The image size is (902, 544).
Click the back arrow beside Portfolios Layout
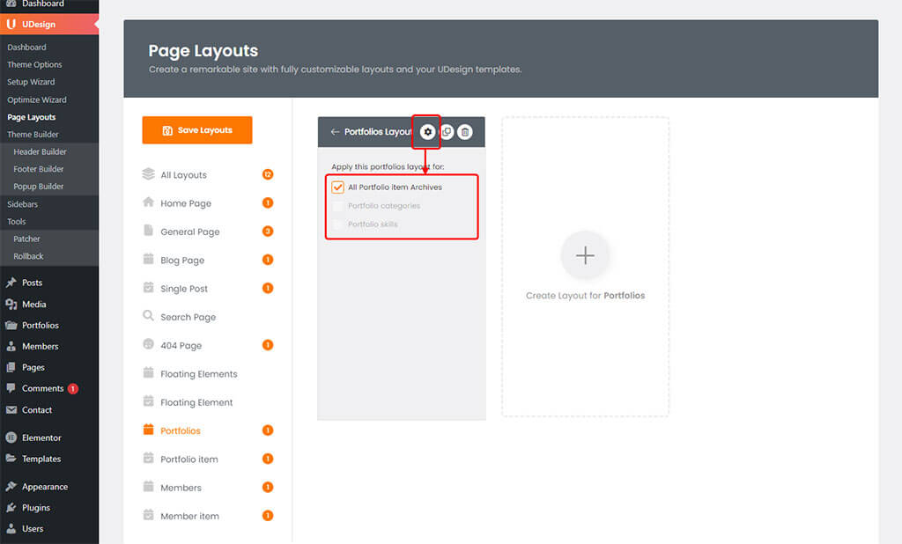[335, 132]
